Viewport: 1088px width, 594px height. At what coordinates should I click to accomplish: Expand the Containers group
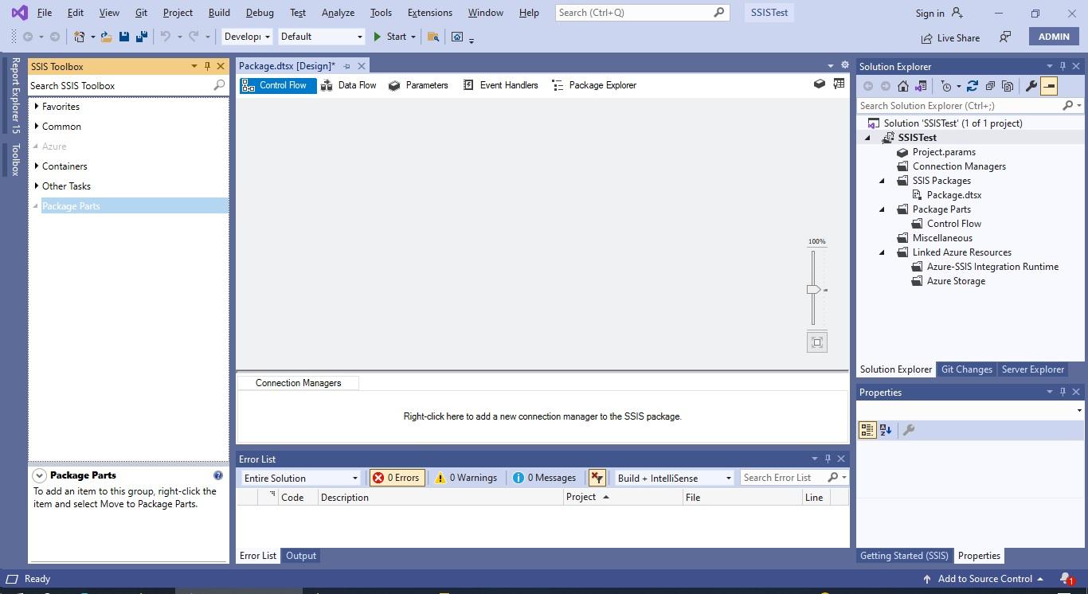coord(36,166)
